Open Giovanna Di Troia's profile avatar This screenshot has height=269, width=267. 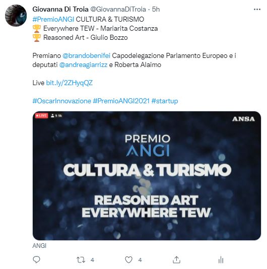(16, 16)
